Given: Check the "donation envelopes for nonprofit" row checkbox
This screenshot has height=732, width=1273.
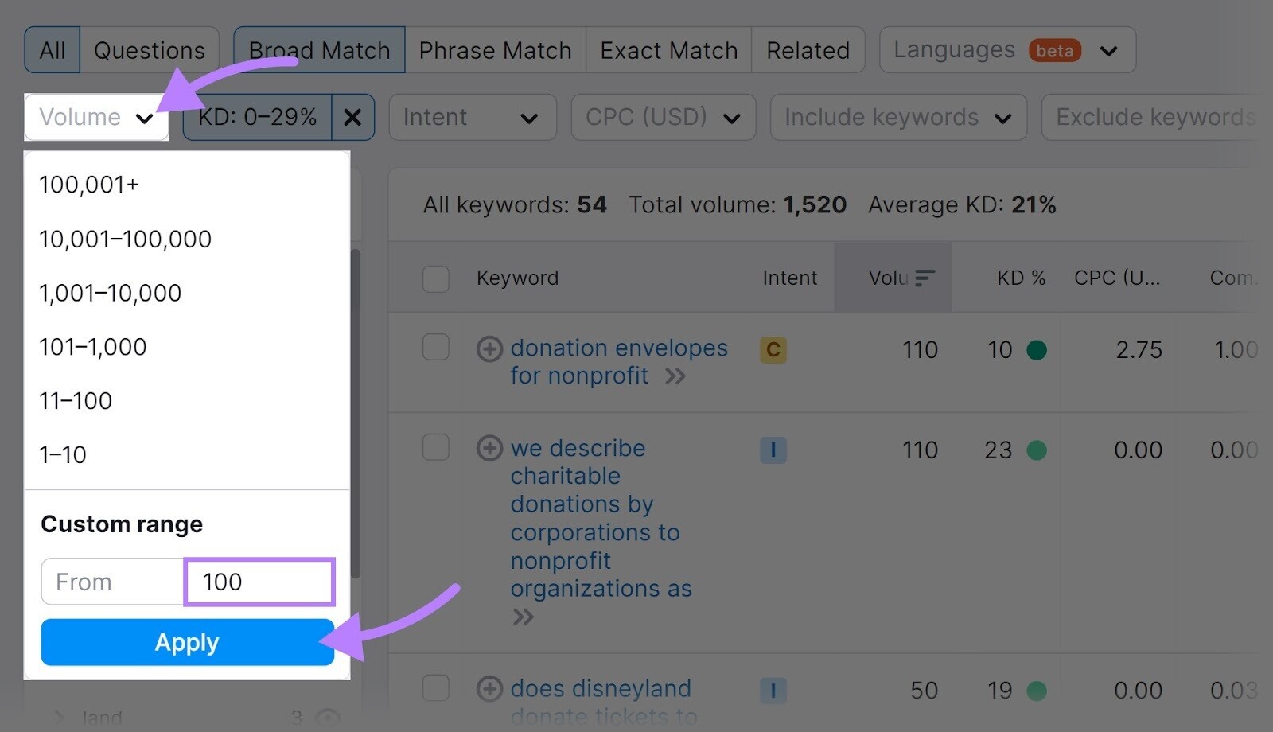Looking at the screenshot, I should [x=435, y=349].
